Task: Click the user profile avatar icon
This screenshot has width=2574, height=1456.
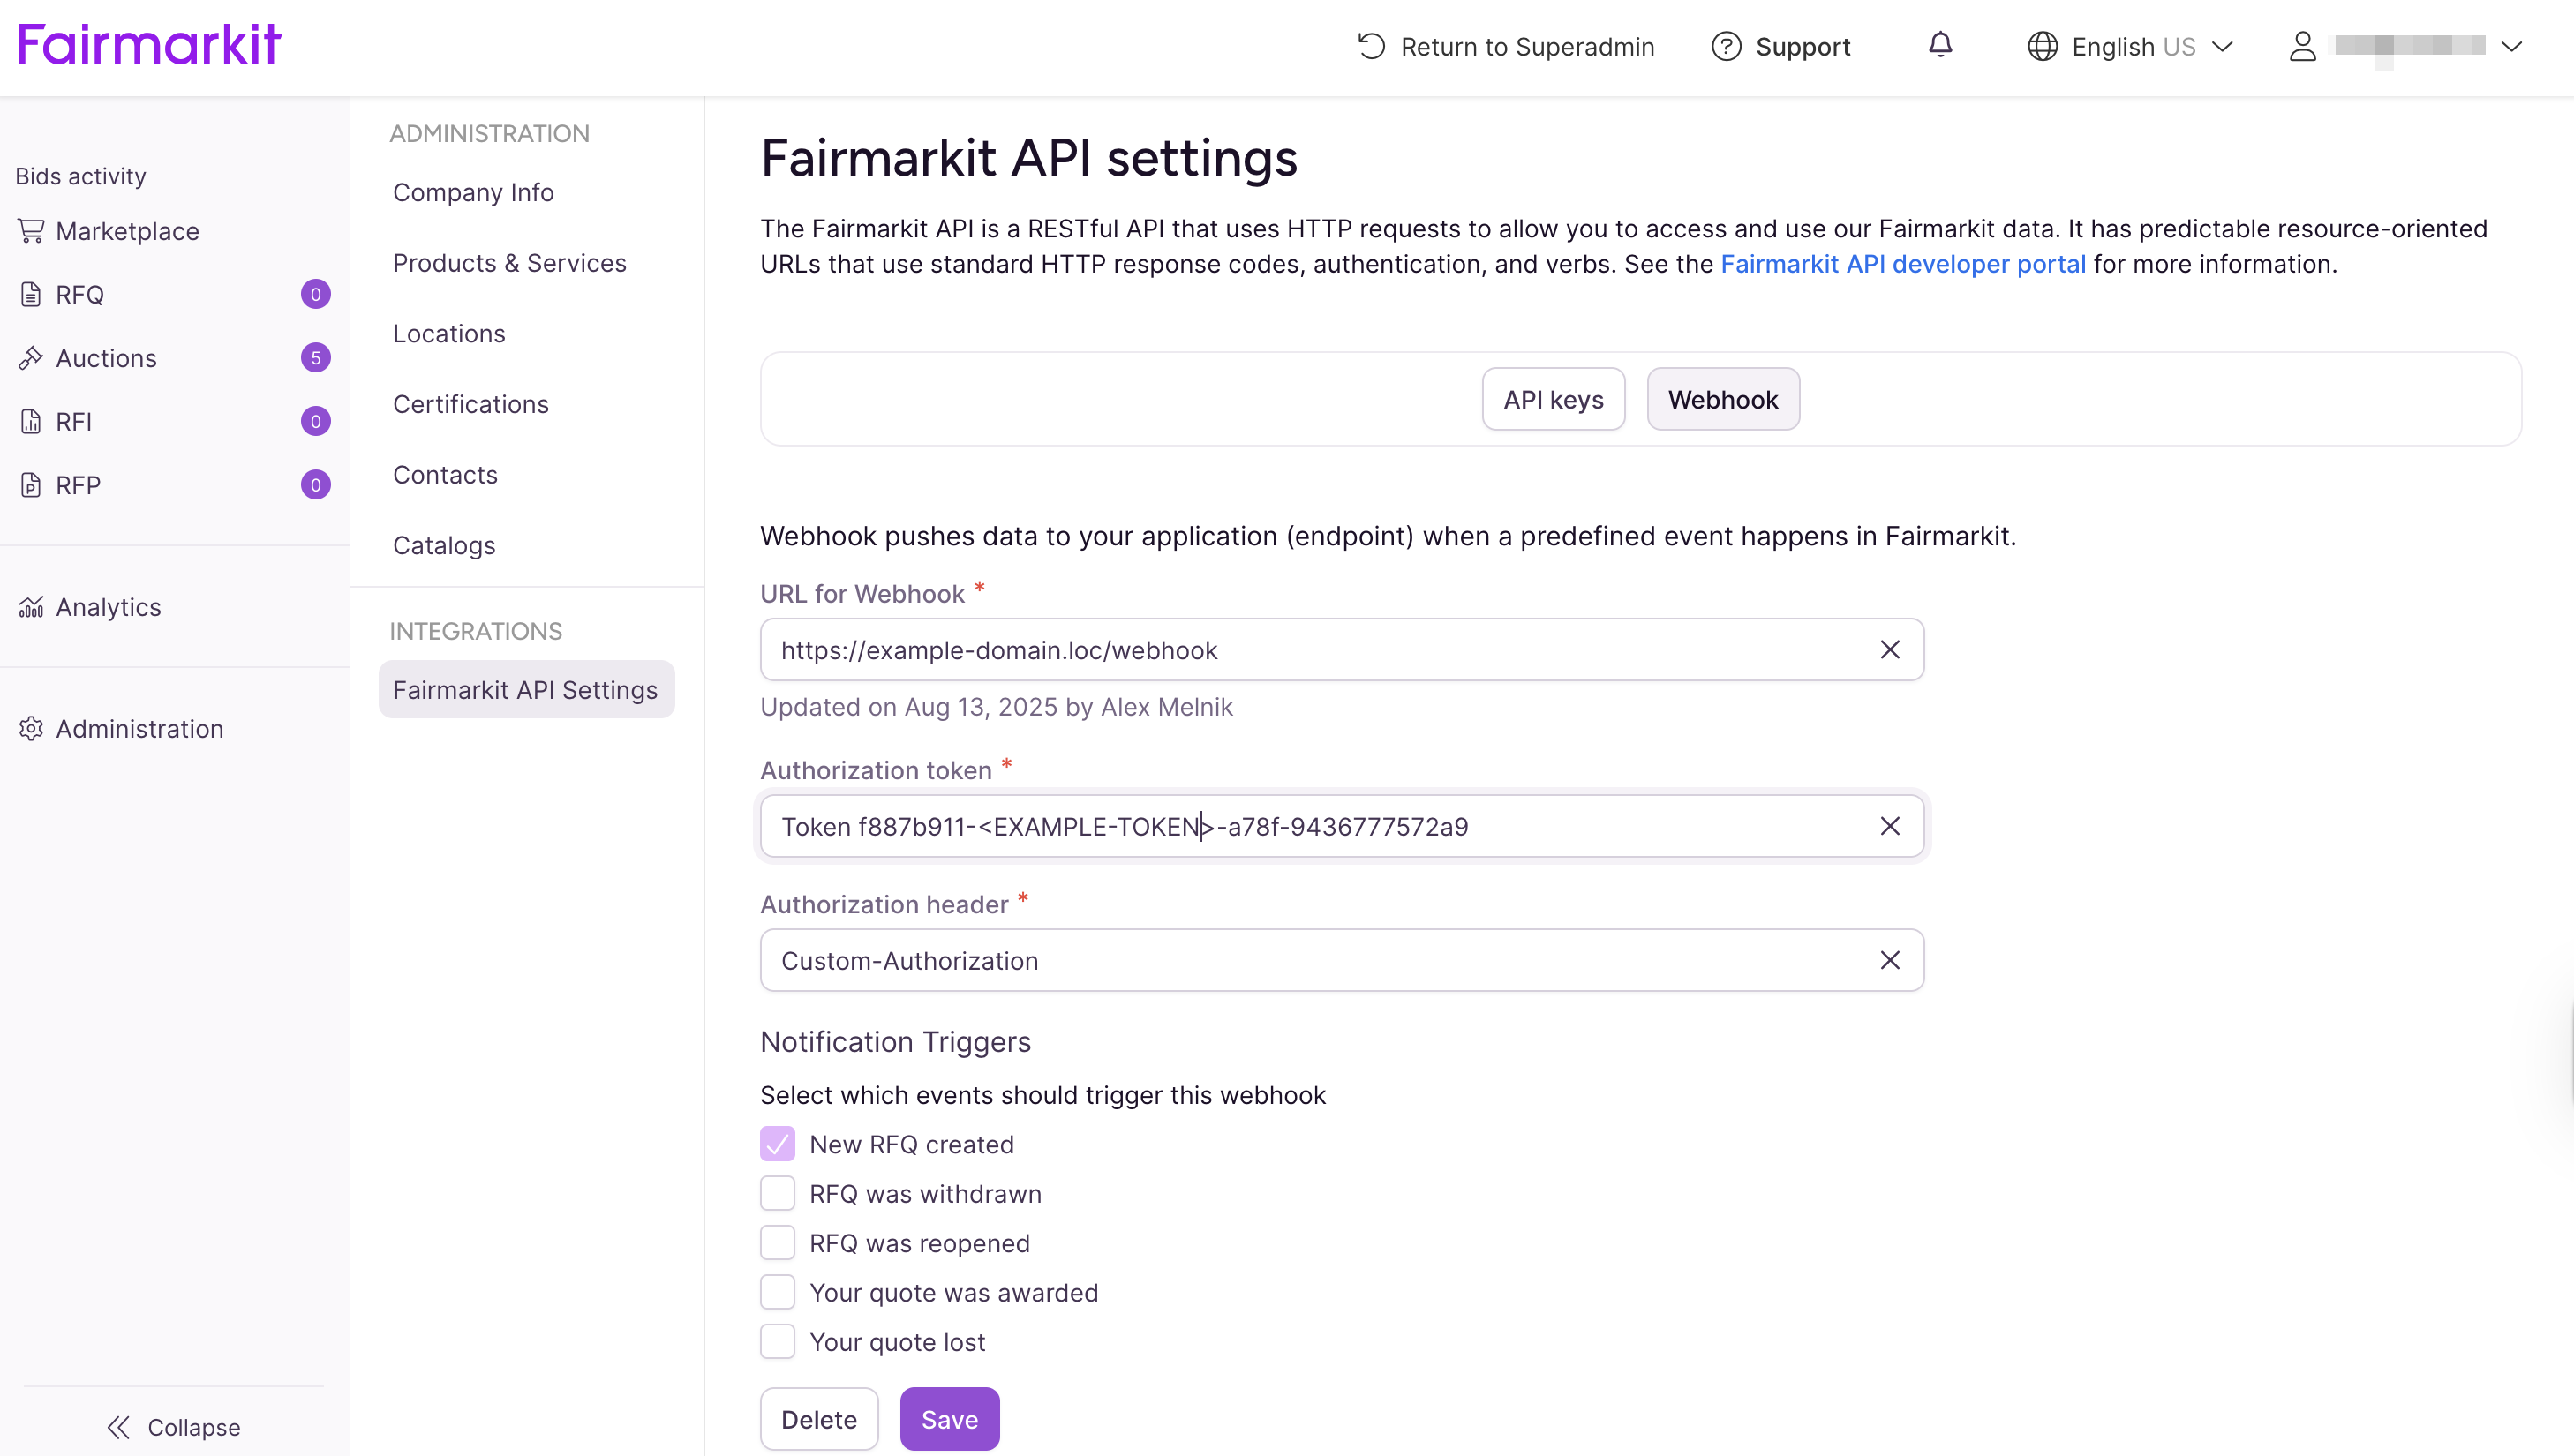Action: click(2302, 47)
